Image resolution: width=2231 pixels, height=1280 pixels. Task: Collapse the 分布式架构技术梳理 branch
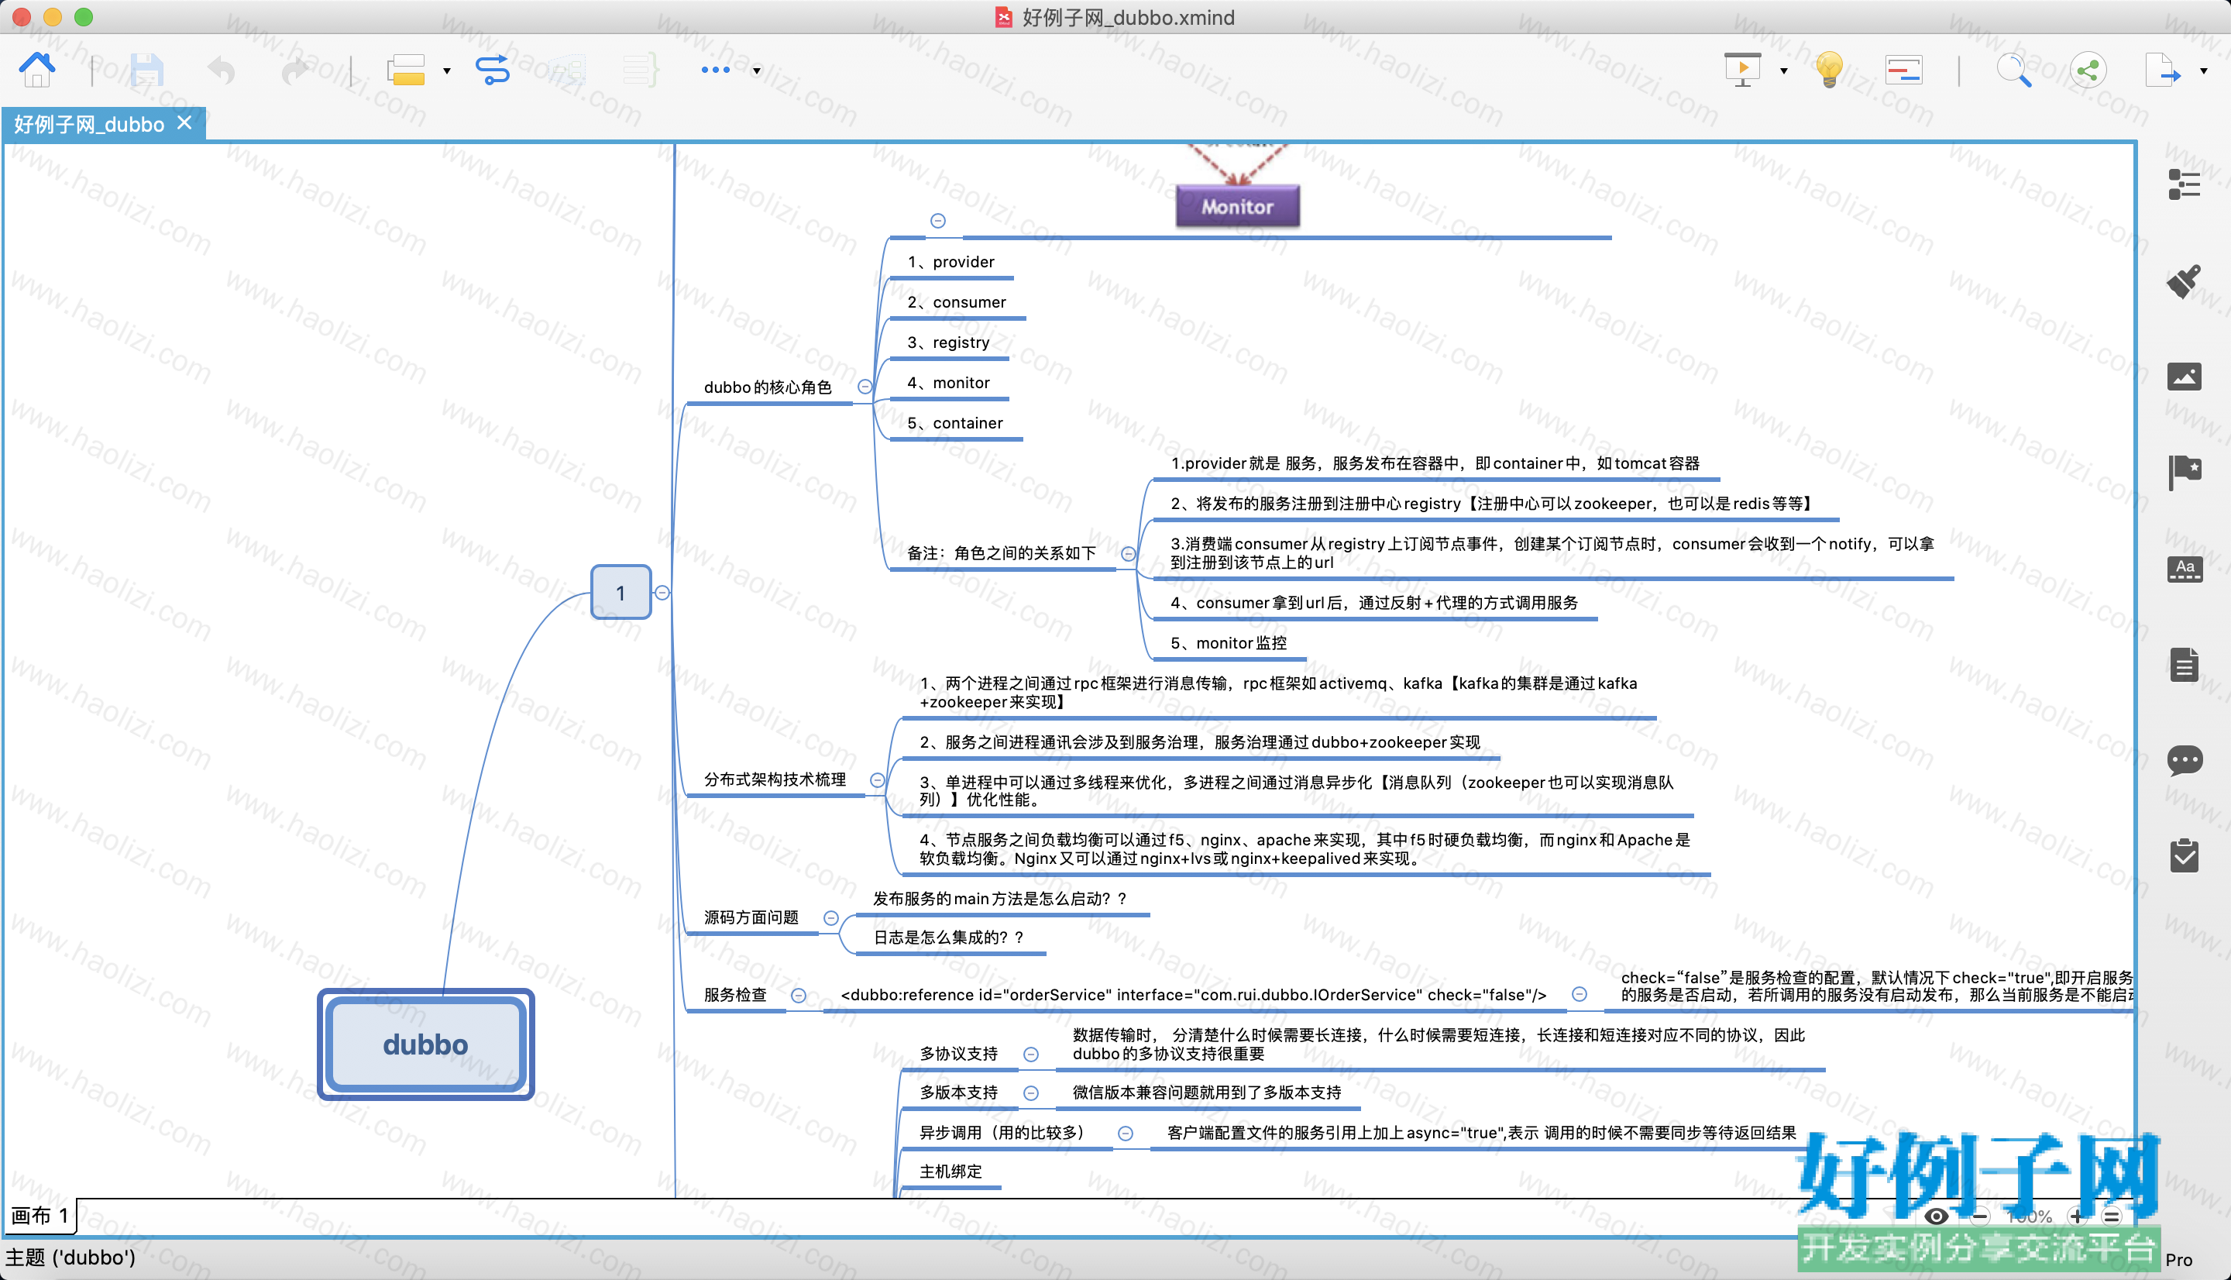point(877,779)
